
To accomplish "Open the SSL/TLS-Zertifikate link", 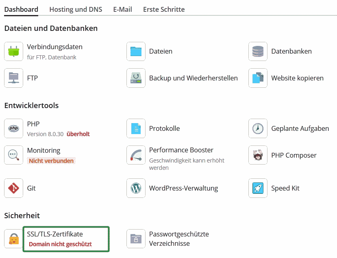I will tap(55, 234).
